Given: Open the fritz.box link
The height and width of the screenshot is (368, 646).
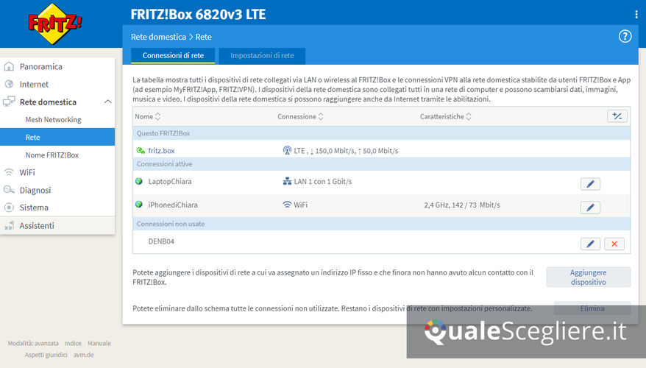Looking at the screenshot, I should pos(162,151).
